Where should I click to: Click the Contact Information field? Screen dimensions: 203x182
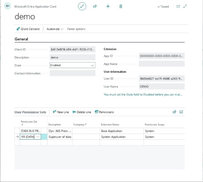(72, 73)
